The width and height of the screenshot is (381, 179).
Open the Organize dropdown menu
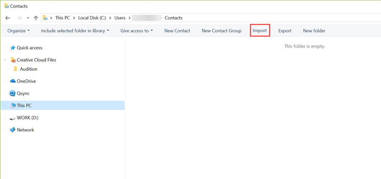pos(19,31)
